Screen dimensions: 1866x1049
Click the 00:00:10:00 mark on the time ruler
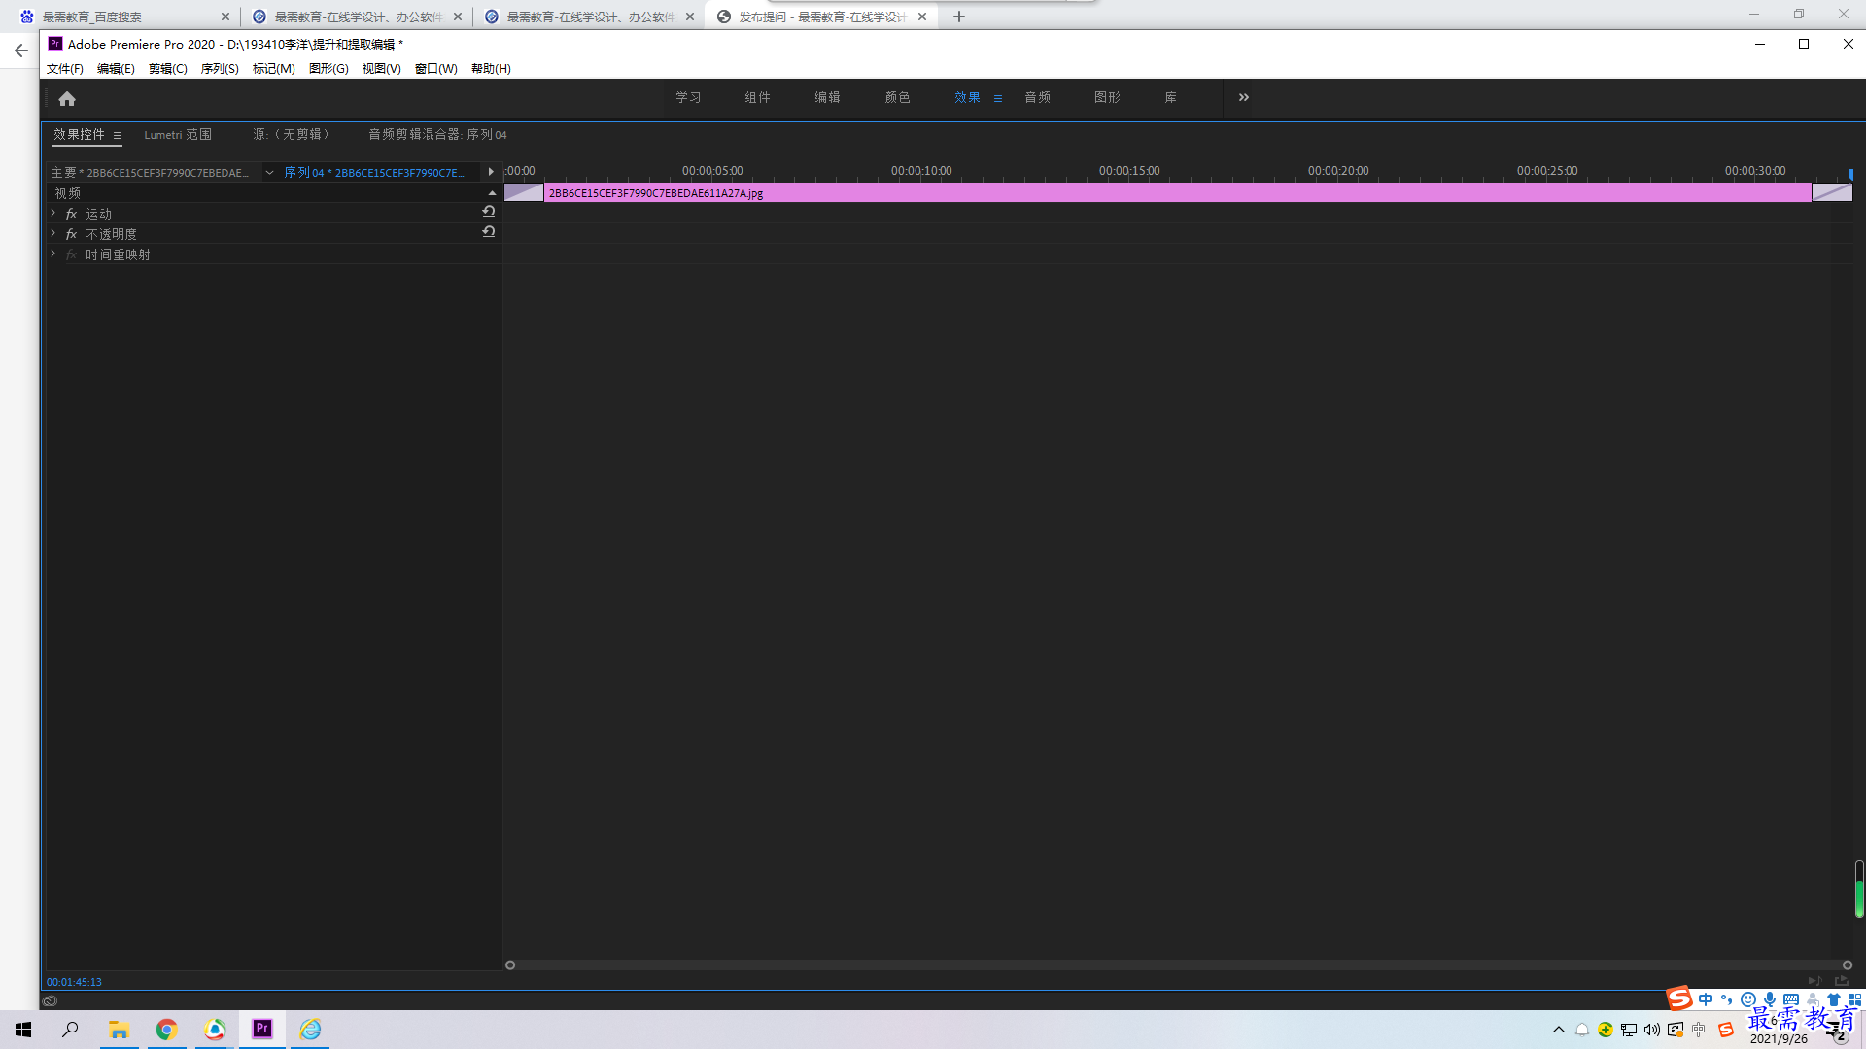[x=921, y=171]
